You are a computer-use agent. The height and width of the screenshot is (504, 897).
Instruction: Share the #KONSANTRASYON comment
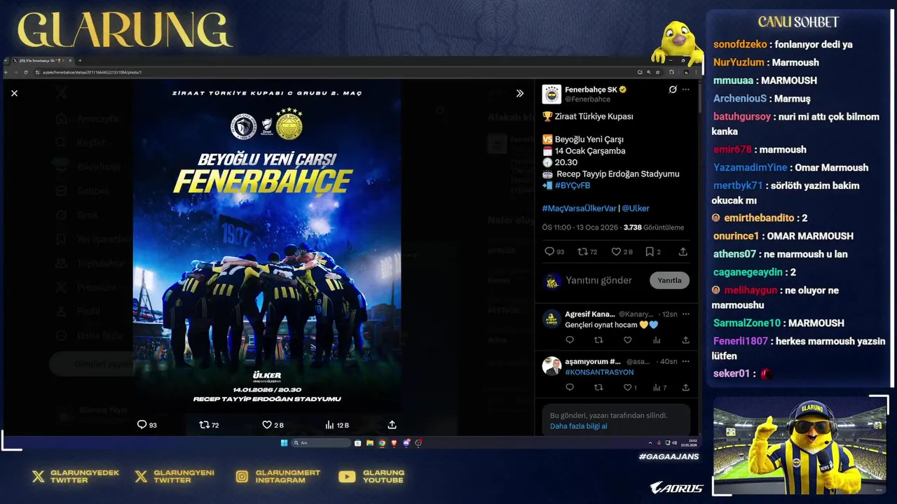685,387
